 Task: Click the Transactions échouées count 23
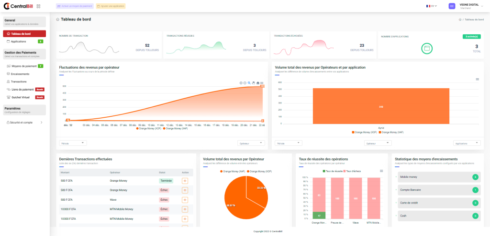[x=362, y=45]
